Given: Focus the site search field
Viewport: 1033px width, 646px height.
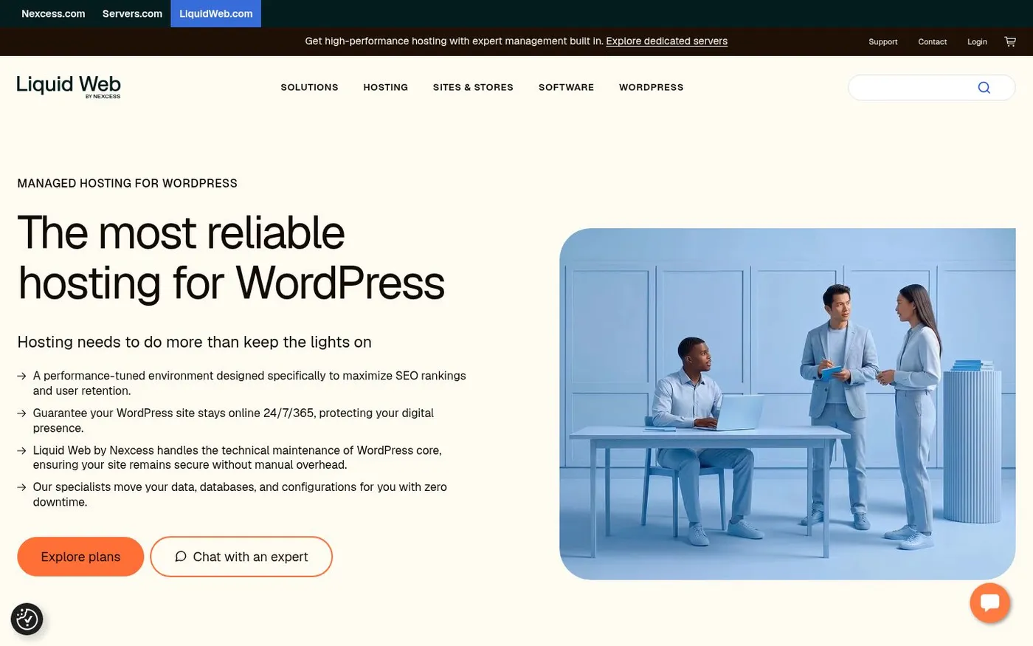Looking at the screenshot, I should pyautogui.click(x=931, y=87).
